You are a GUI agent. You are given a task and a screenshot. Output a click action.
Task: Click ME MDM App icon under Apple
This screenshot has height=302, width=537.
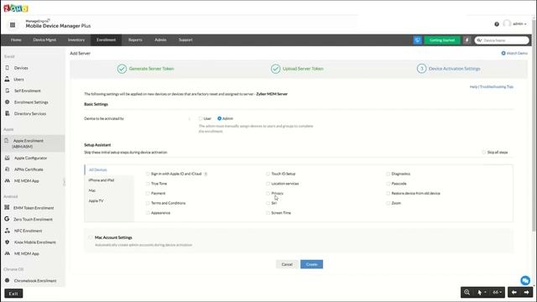click(x=8, y=180)
